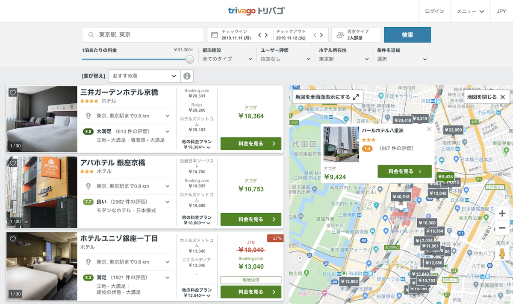This screenshot has width=513, height=304.
Task: Expand 他の料金プラン ¥18,364〜 price plans
Action: (197, 144)
